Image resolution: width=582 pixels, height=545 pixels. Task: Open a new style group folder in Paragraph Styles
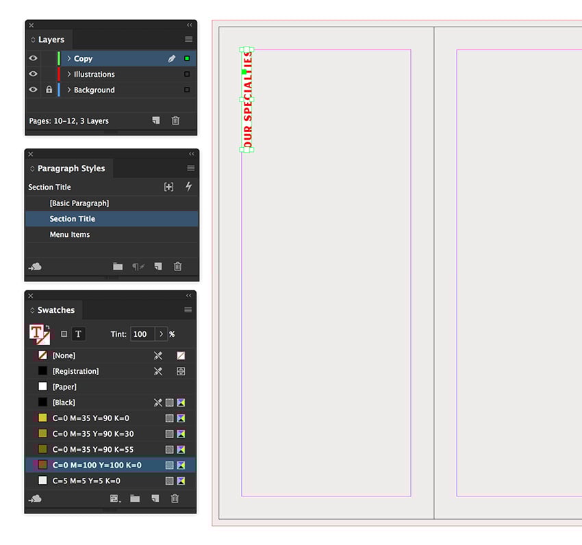click(118, 266)
